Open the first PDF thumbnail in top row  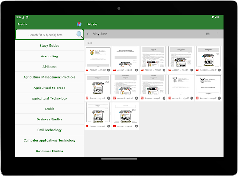click(98, 57)
